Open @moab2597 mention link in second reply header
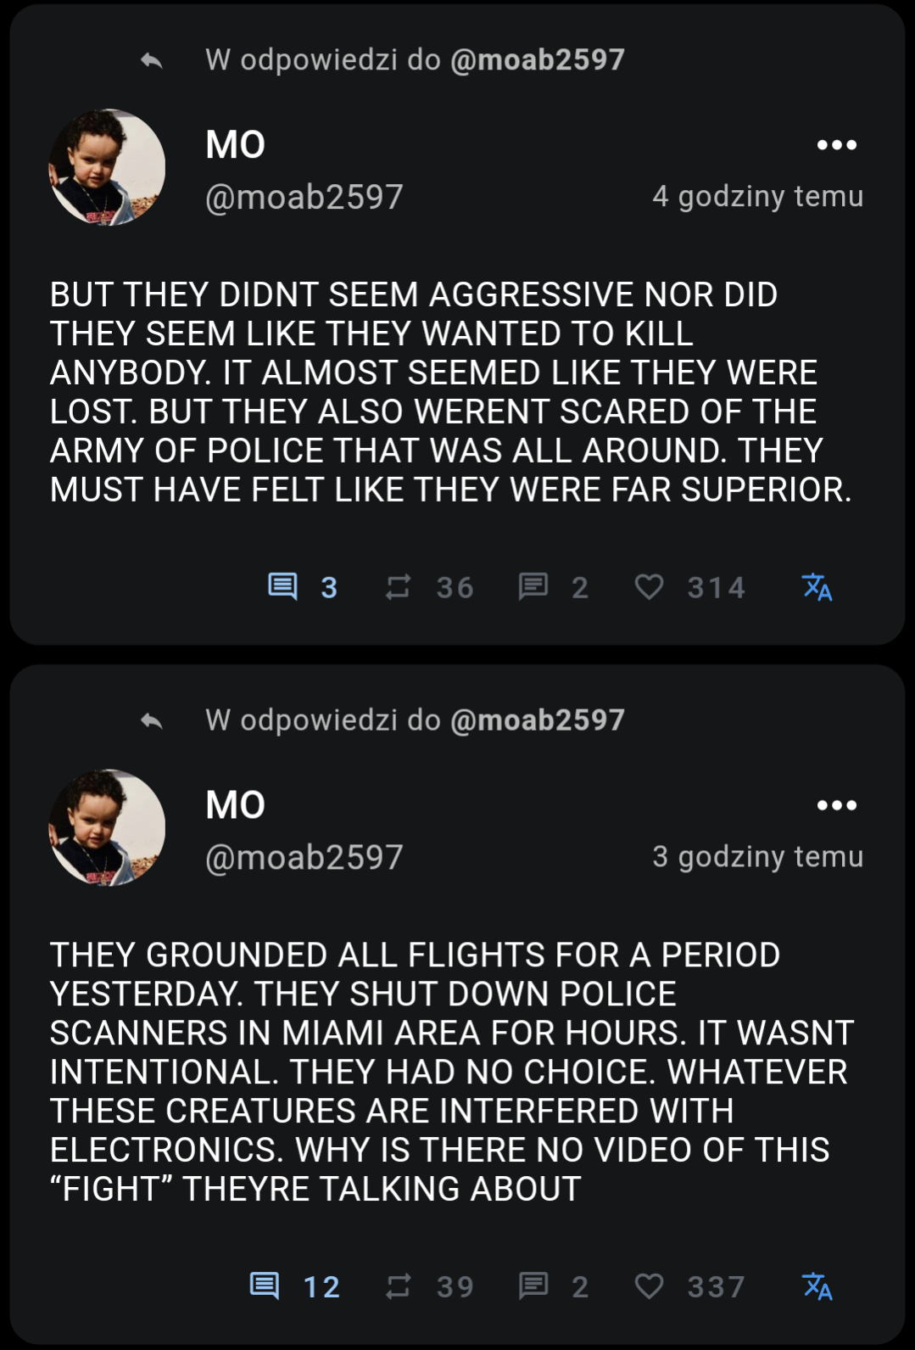 click(x=538, y=720)
